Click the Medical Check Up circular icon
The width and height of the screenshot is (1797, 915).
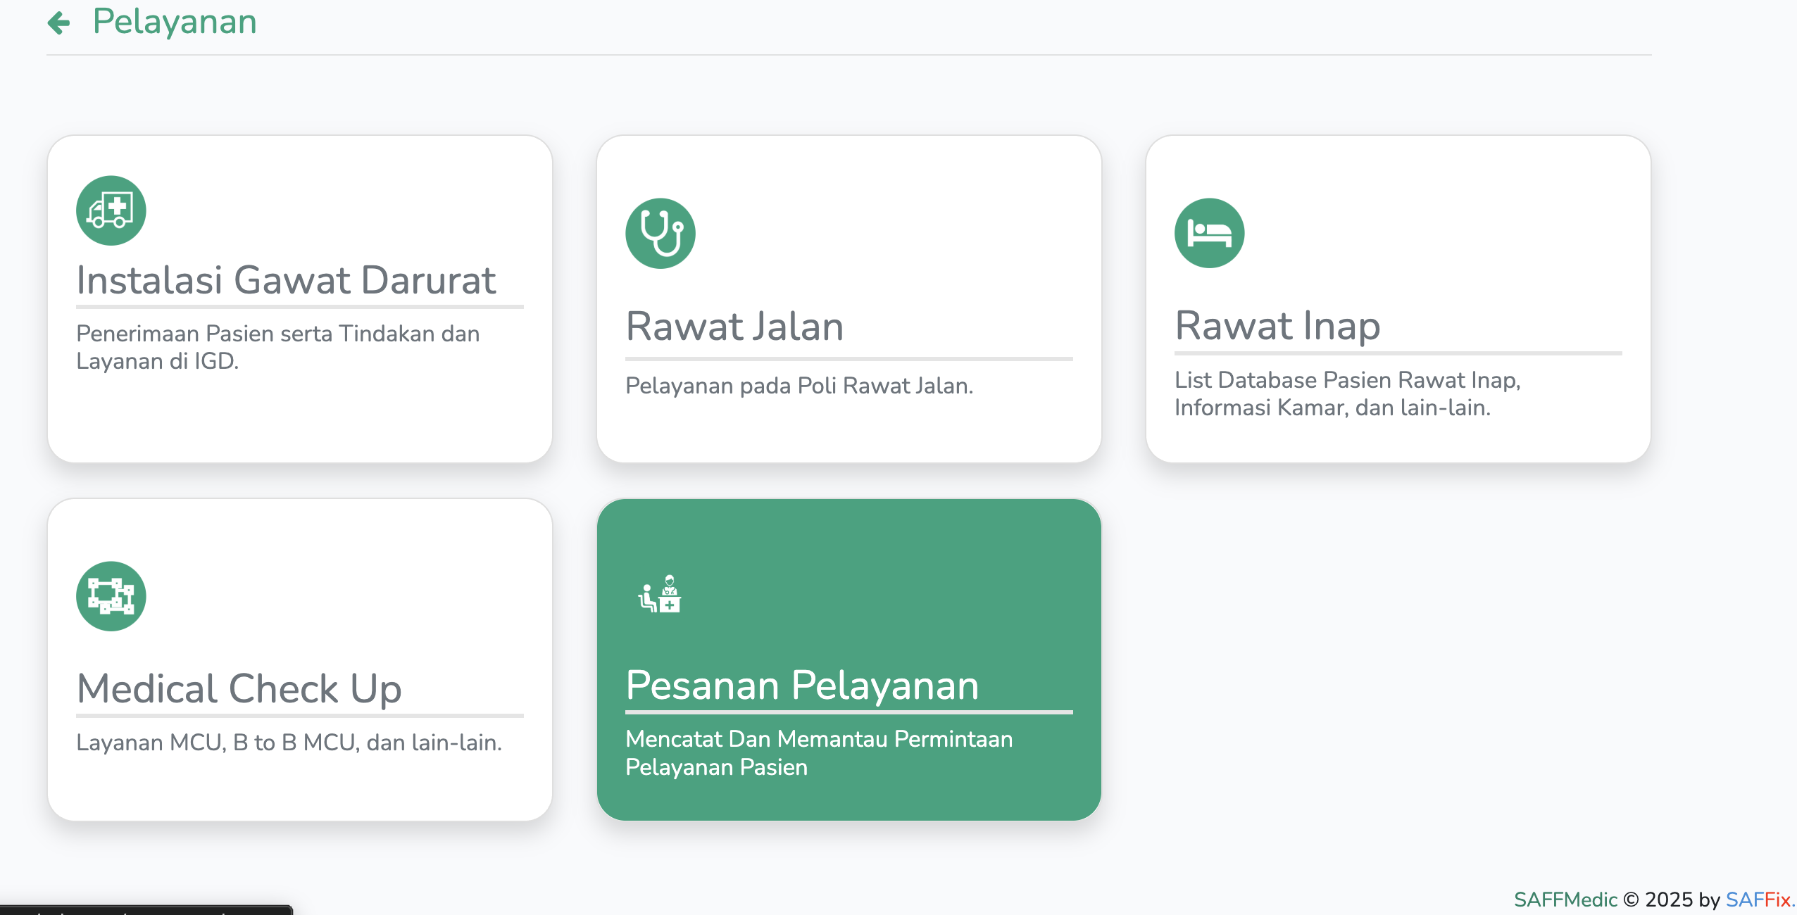[x=111, y=596]
